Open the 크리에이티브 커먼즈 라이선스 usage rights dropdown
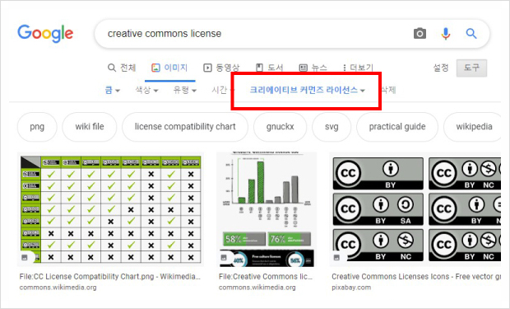Screen dimensions: 510x309 coord(307,90)
